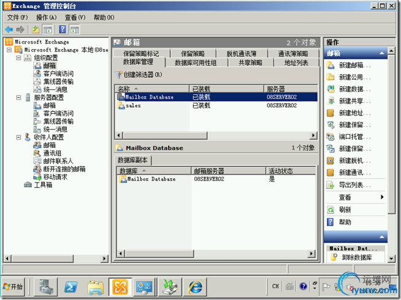Collapse the 服务器配置 tree node
Viewport: 401px width, 300px height.
pos(18,97)
